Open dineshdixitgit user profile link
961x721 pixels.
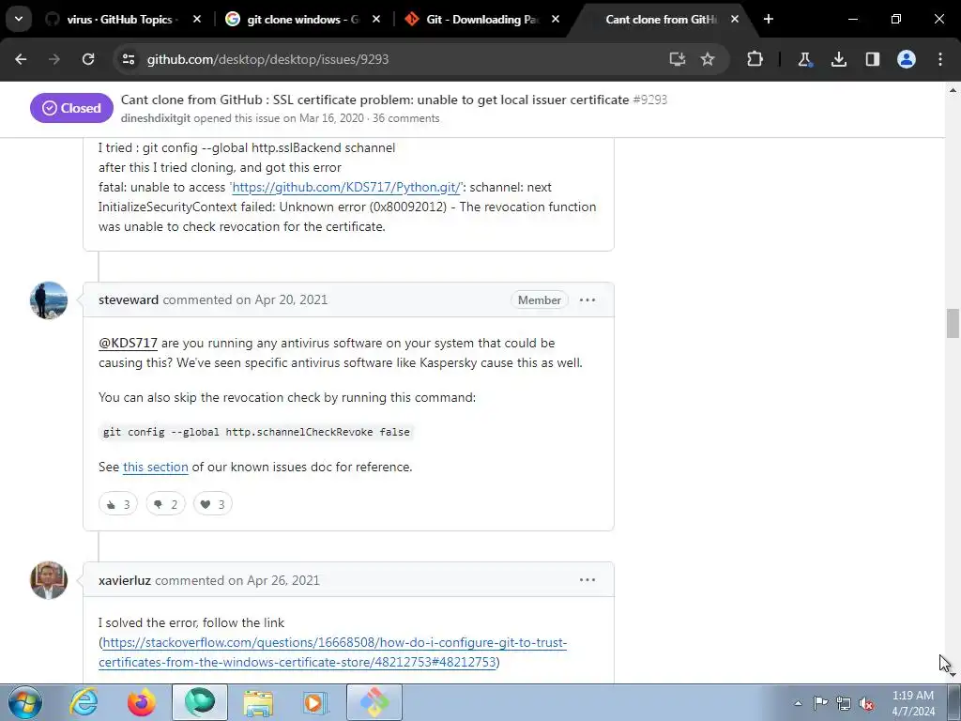pyautogui.click(x=156, y=118)
